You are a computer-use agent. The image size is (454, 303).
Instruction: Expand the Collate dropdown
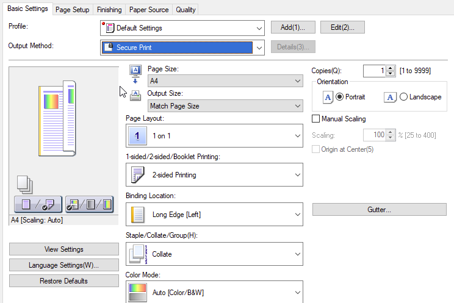point(214,254)
